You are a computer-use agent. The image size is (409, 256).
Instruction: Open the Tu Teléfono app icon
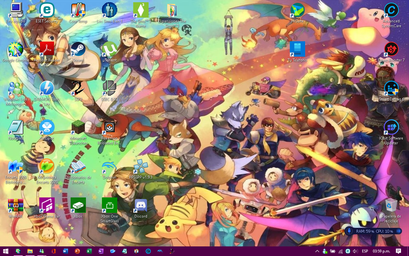click(297, 52)
